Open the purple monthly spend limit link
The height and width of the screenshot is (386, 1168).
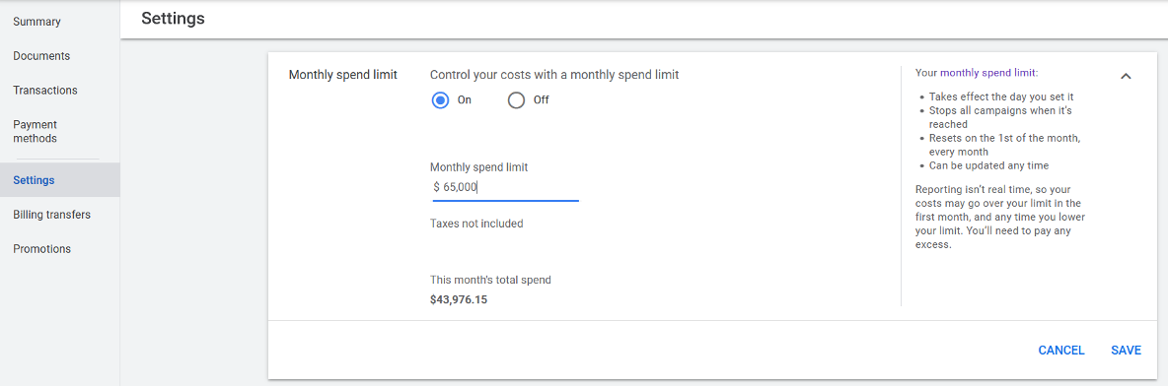pyautogui.click(x=989, y=73)
